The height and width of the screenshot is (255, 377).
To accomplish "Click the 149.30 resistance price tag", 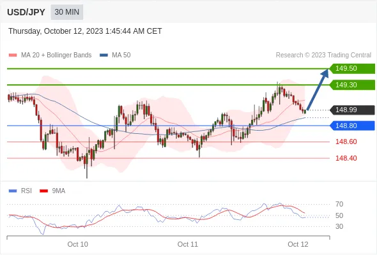I will click(352, 85).
